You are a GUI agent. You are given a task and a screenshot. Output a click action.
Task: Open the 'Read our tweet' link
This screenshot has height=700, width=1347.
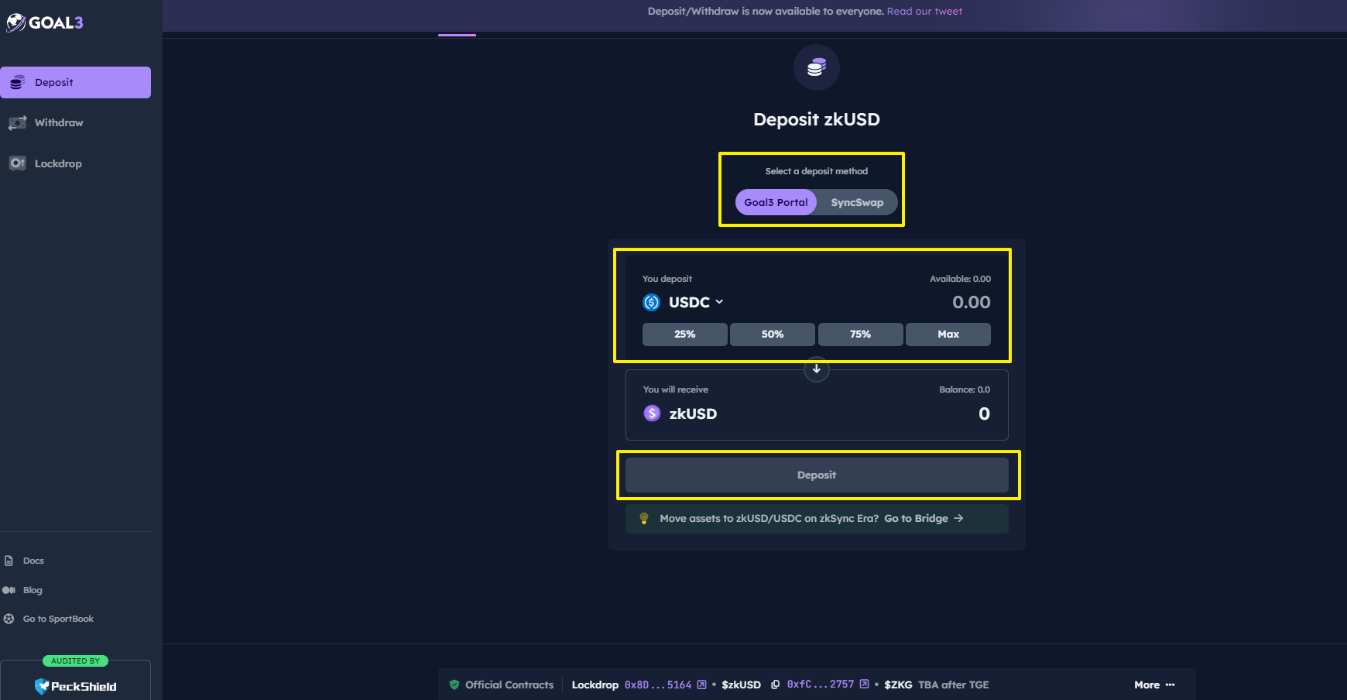(924, 11)
